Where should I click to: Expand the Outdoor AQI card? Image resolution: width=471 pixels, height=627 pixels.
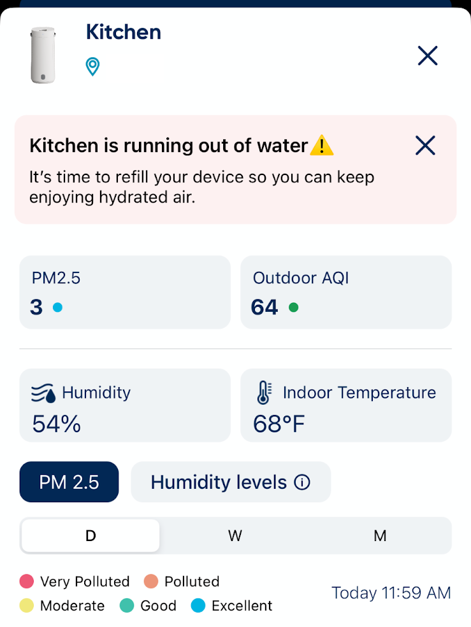(345, 292)
